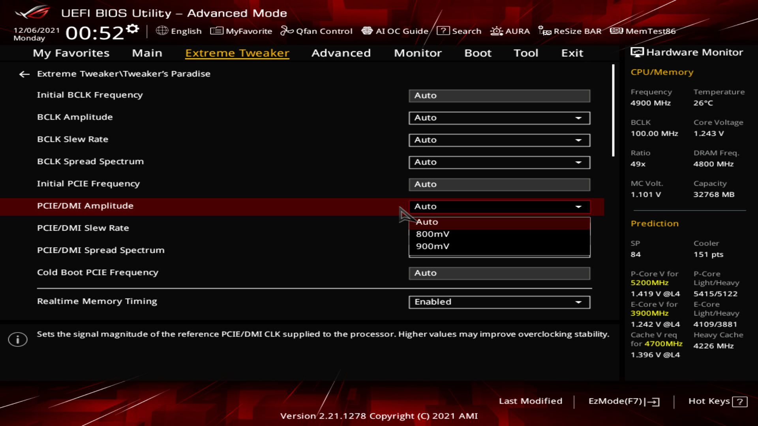Launch Qfan Control fan icon
758x426 pixels.
point(287,31)
